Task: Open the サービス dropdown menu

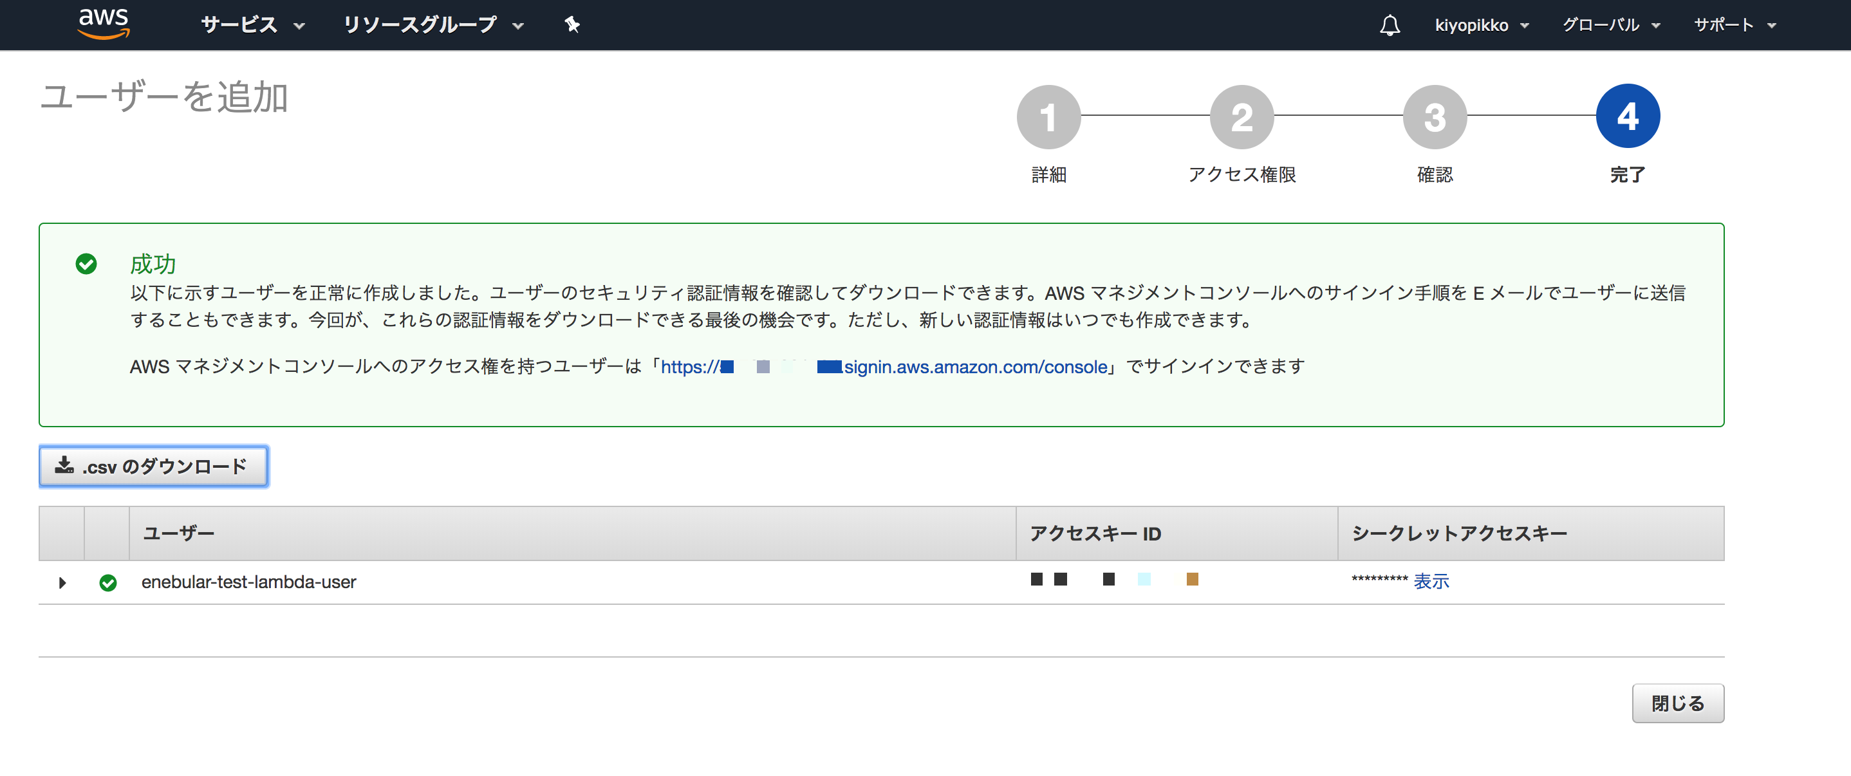Action: pyautogui.click(x=252, y=25)
